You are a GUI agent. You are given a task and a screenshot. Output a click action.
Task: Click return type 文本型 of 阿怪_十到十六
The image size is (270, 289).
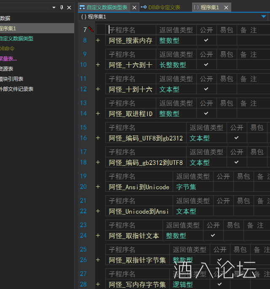[169, 89]
